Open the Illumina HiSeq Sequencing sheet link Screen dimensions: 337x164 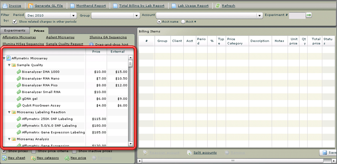(23, 44)
